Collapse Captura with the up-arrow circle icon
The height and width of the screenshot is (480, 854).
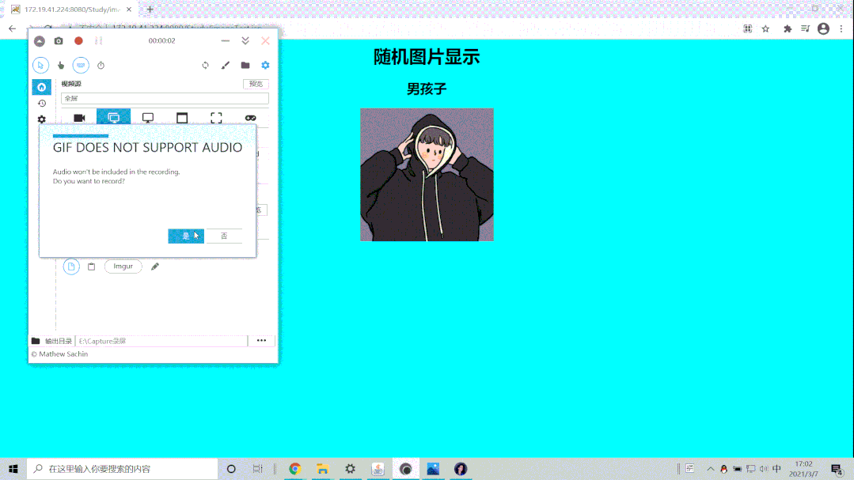coord(40,41)
